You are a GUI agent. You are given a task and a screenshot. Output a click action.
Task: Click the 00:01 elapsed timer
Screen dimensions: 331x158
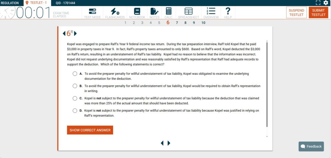tap(33, 13)
